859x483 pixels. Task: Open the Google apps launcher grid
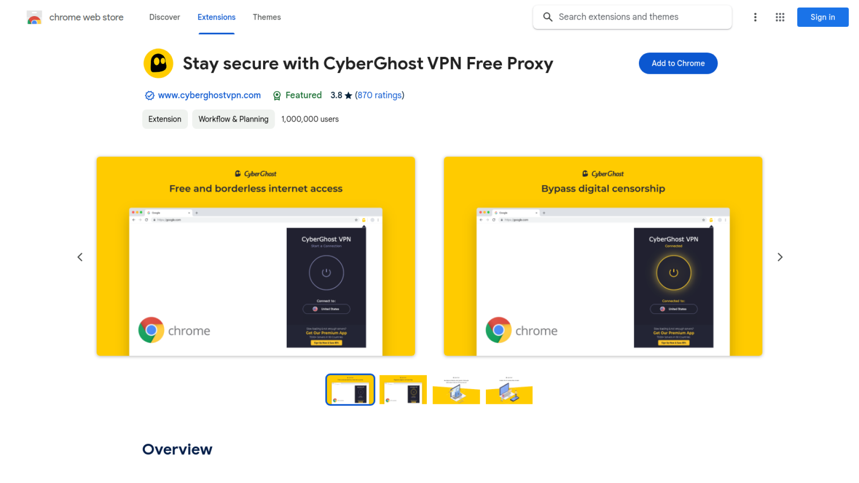click(x=780, y=17)
